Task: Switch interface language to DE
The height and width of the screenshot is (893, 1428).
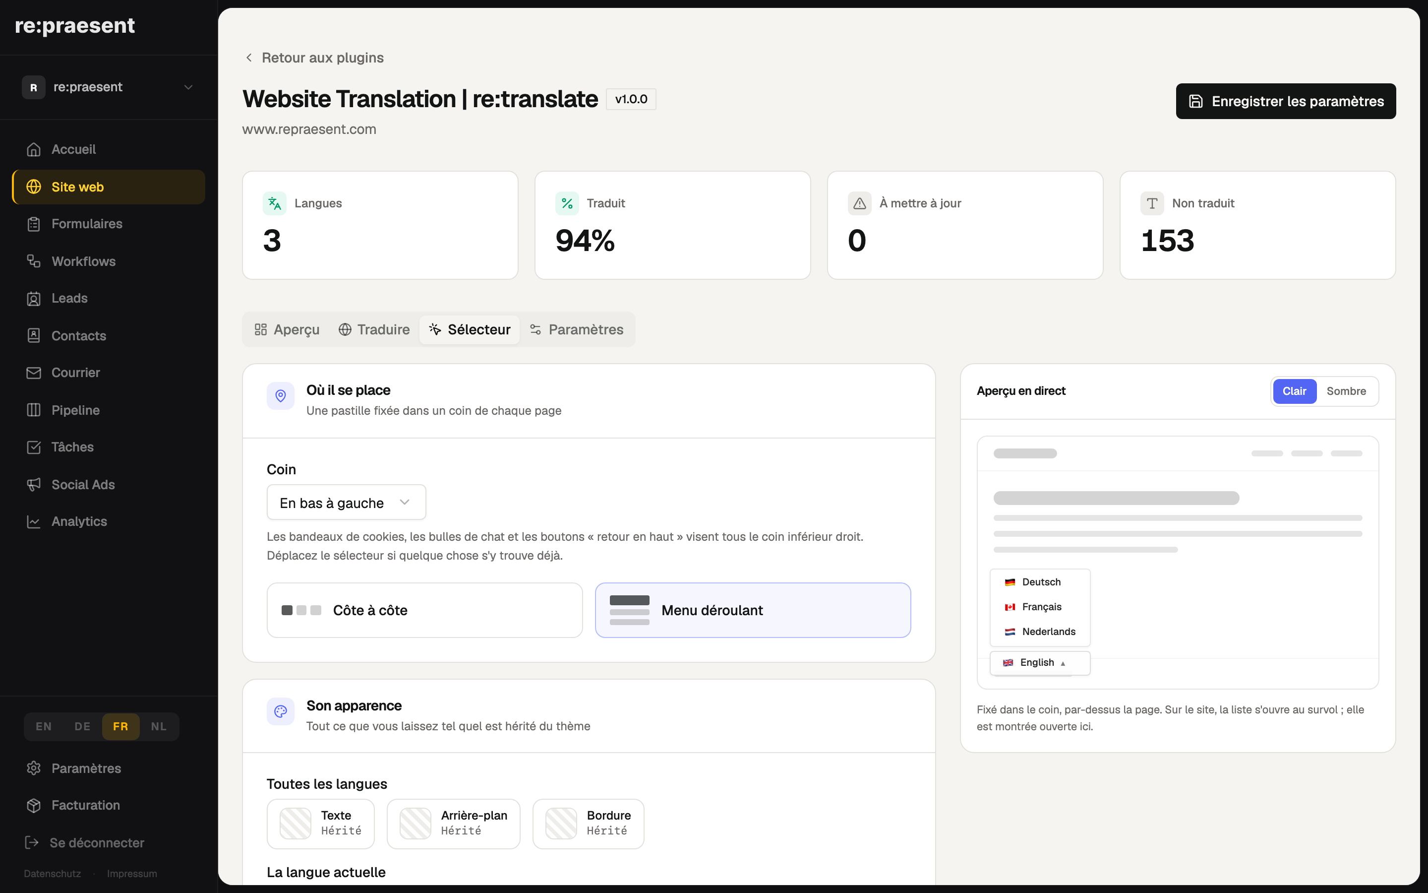Action: pyautogui.click(x=83, y=726)
